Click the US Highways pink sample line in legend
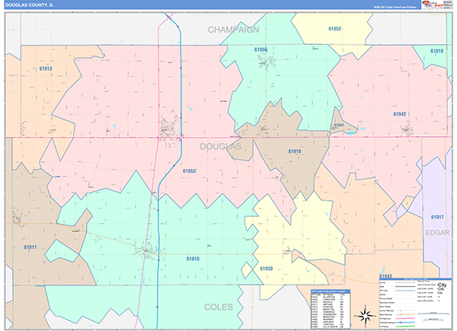The image size is (457, 331). (x=405, y=319)
